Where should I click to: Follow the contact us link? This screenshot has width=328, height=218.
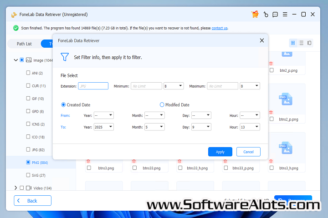pyautogui.click(x=220, y=28)
